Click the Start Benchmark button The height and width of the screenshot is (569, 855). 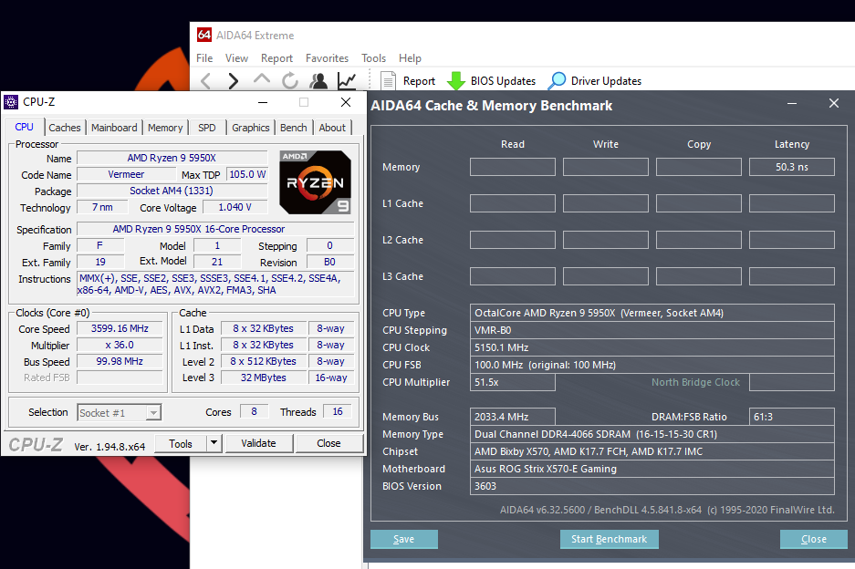[609, 539]
